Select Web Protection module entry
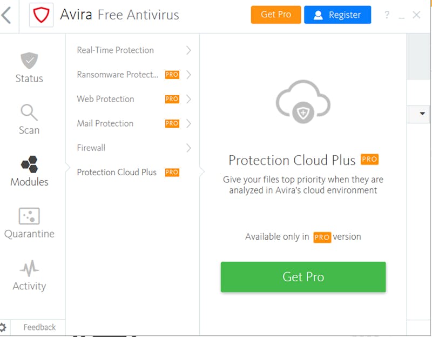Image resolution: width=432 pixels, height=337 pixels. click(x=132, y=99)
